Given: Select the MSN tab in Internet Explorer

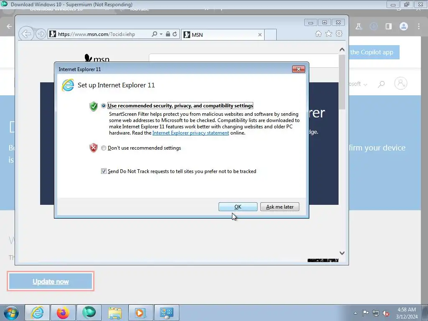Looking at the screenshot, I should (x=222, y=35).
